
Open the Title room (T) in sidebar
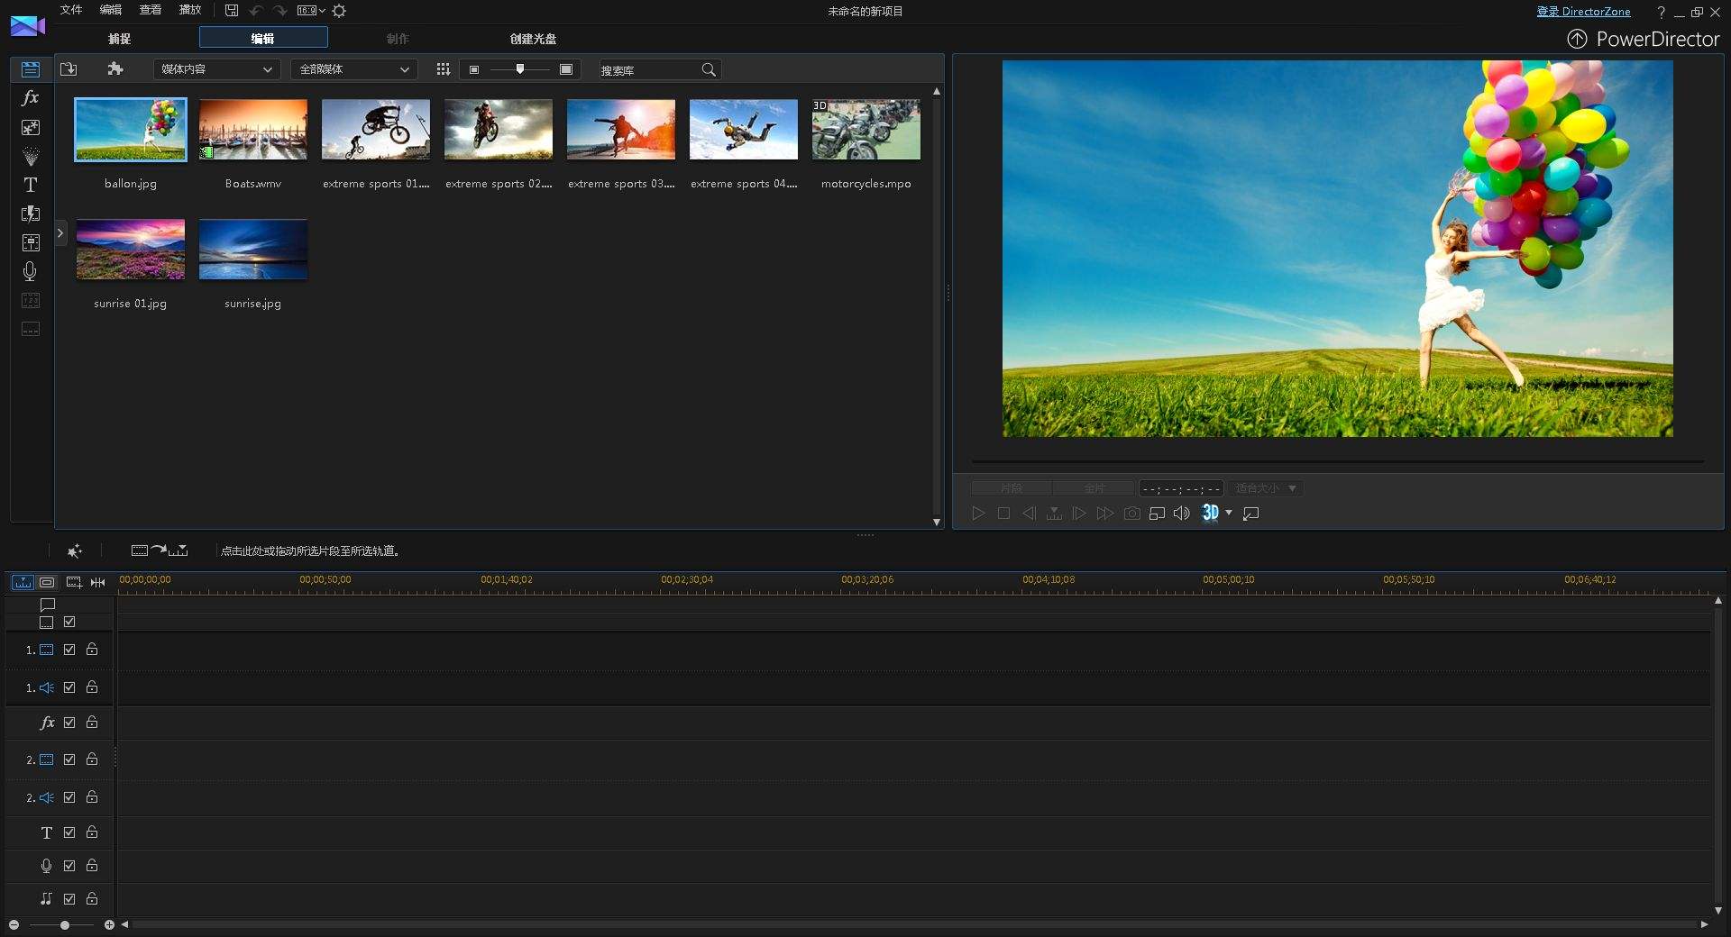(x=31, y=185)
